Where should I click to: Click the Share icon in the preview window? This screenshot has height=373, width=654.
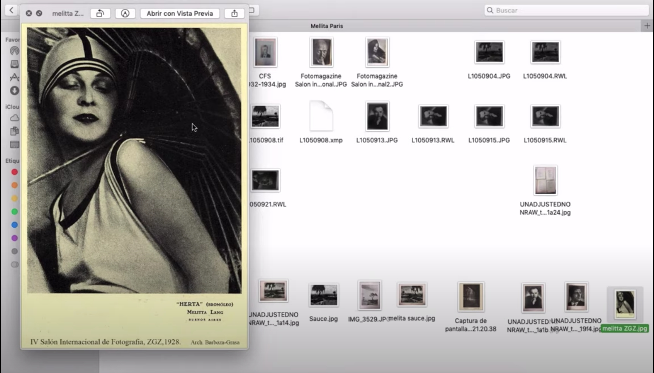pos(234,13)
